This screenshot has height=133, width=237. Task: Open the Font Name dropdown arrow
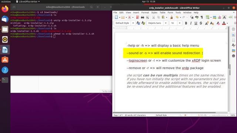pyautogui.click(x=166, y=23)
